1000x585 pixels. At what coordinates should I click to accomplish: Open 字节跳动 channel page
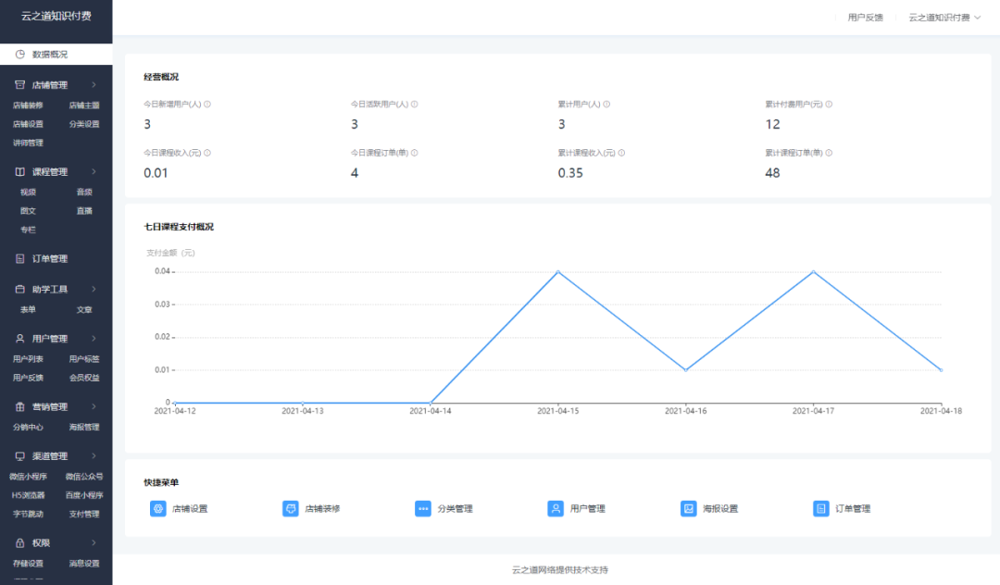pos(28,515)
